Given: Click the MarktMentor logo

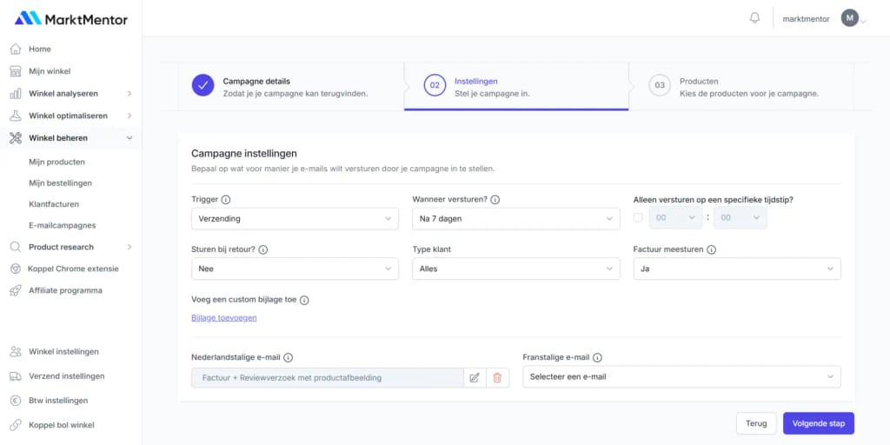Looking at the screenshot, I should 71,18.
